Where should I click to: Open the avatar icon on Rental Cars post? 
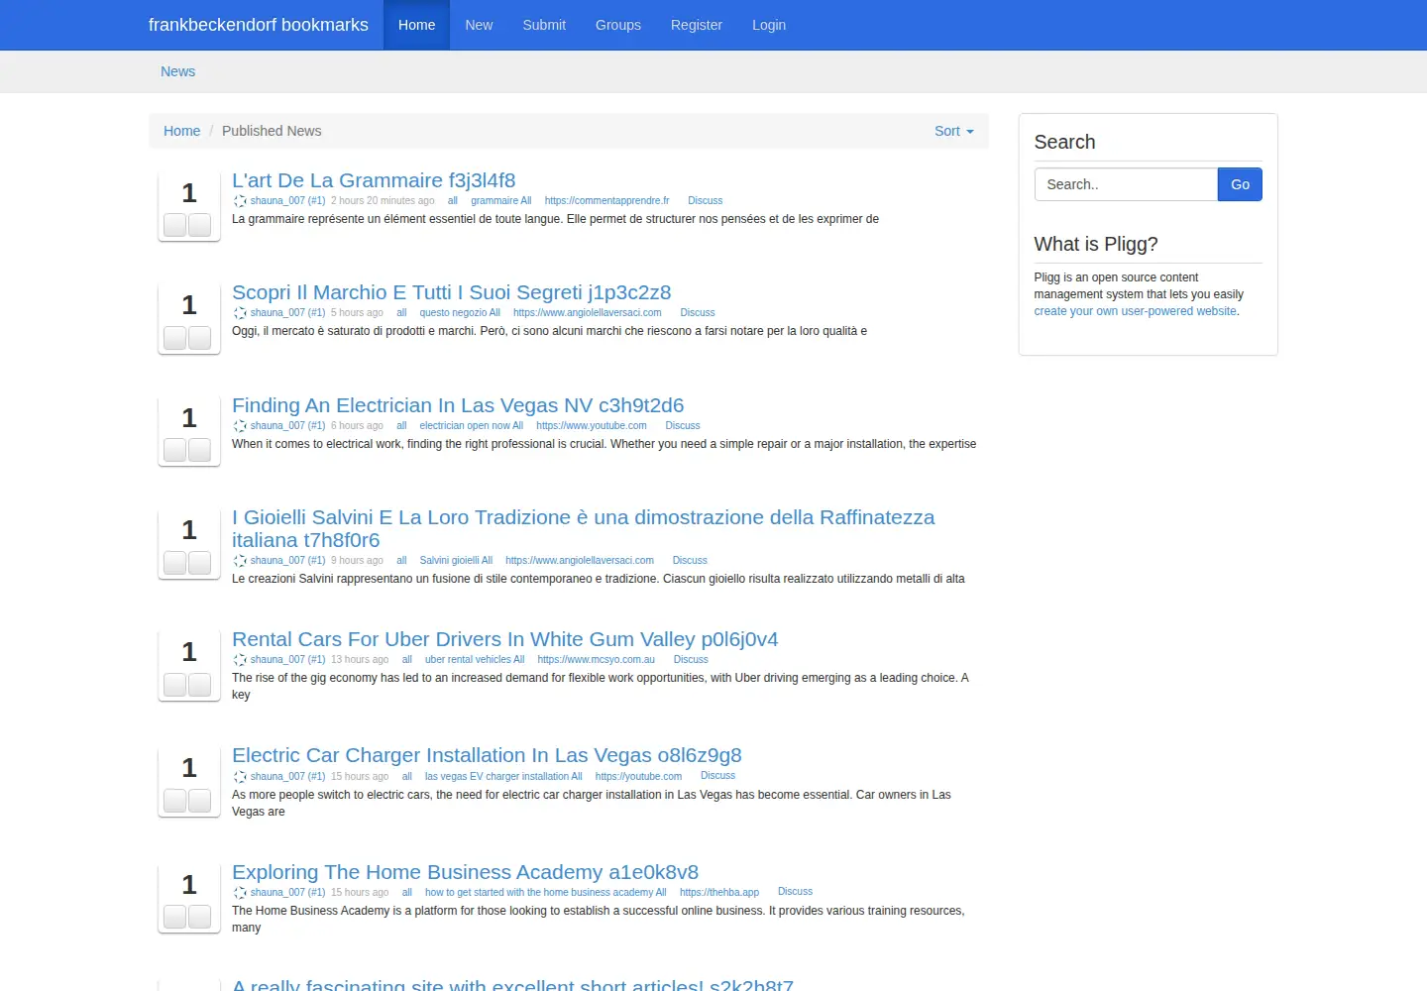[240, 660]
